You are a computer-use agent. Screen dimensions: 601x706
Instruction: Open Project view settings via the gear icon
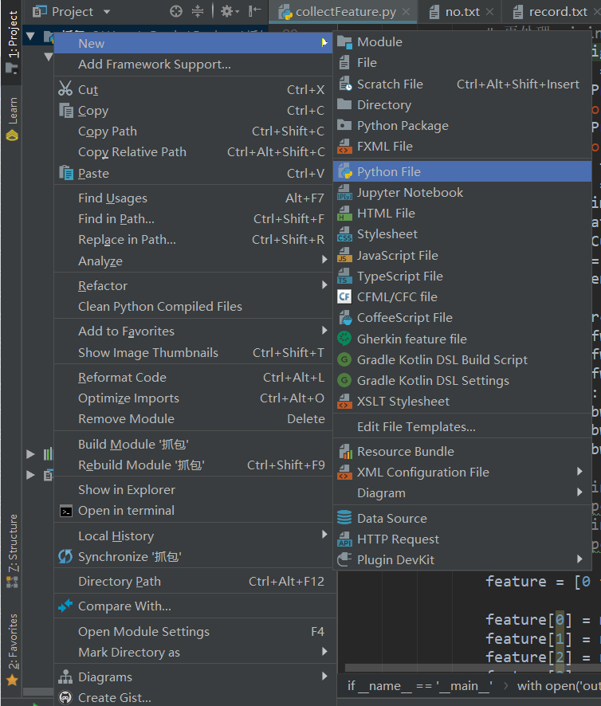[228, 12]
